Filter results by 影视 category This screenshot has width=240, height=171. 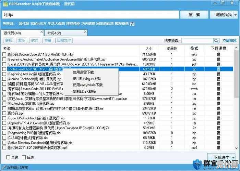9,40
